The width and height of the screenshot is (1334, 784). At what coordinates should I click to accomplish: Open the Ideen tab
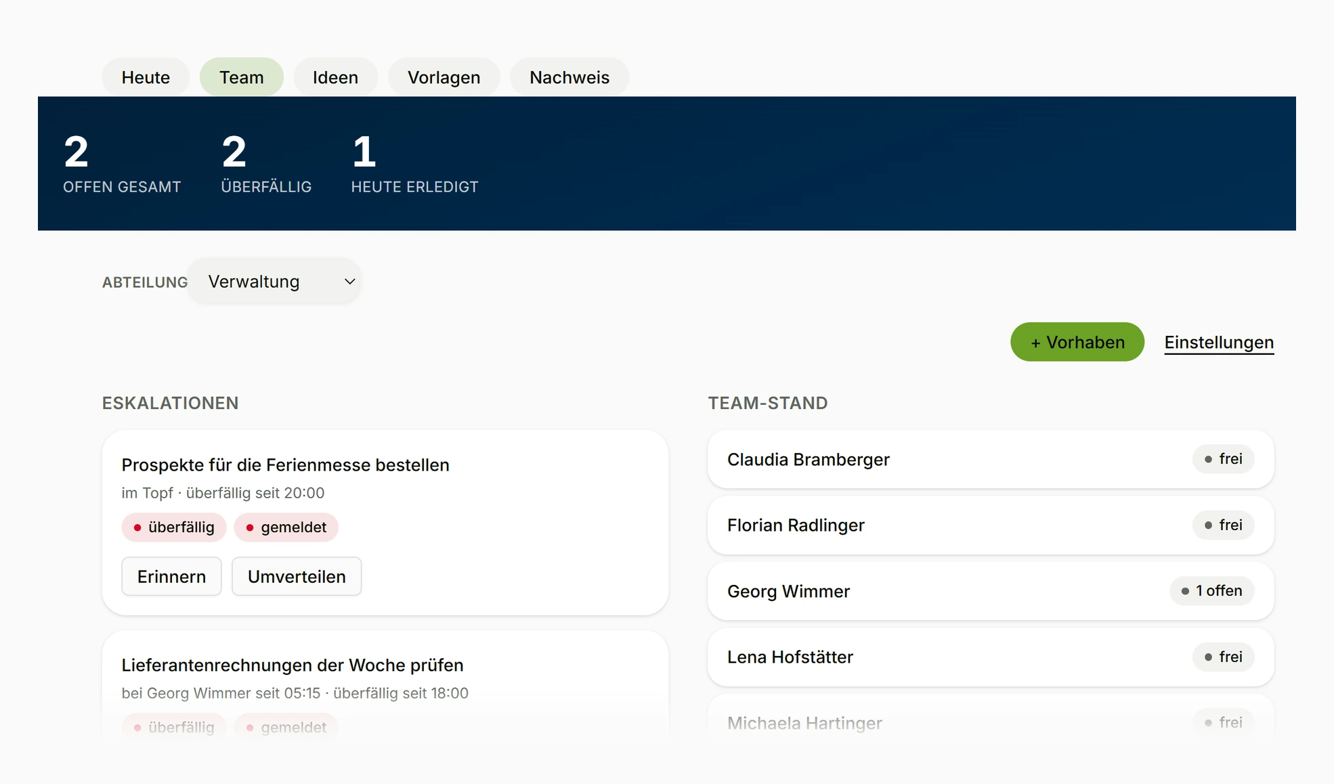335,77
